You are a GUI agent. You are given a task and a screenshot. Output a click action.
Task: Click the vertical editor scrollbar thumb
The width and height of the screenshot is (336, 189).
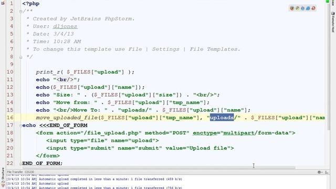[329, 67]
